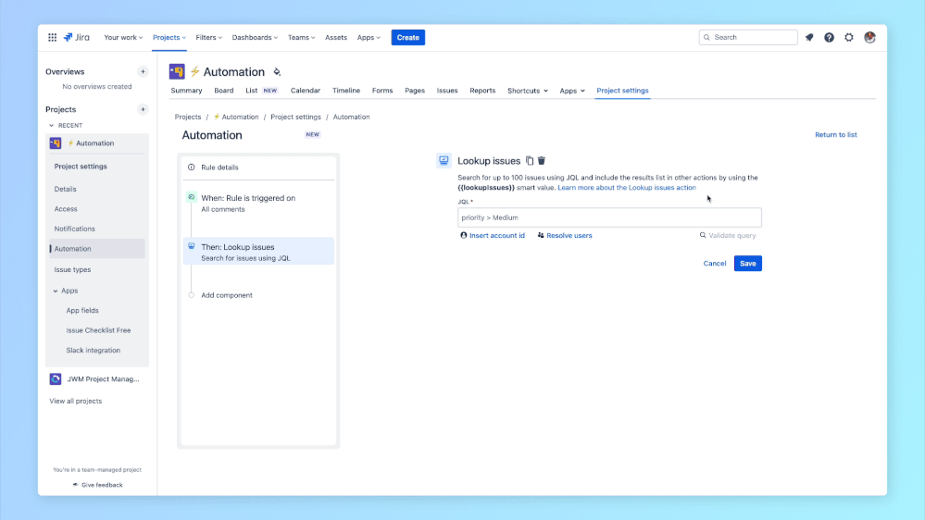The width and height of the screenshot is (925, 520).
Task: Click the comment trigger icon in rule
Action: coord(191,197)
